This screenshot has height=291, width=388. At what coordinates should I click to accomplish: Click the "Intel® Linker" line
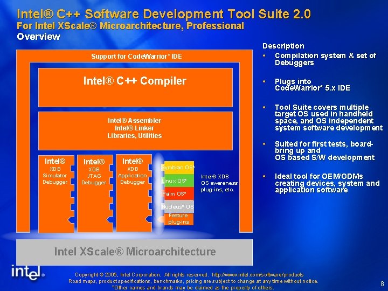[134, 128]
